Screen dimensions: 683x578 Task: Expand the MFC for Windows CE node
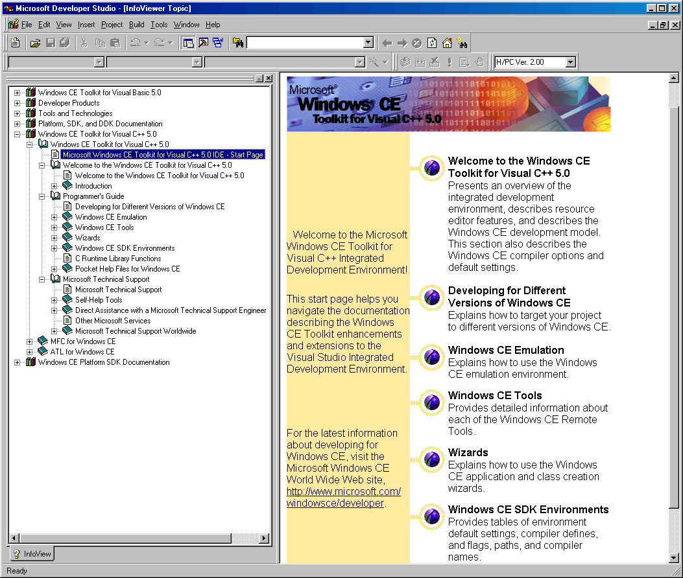click(x=29, y=341)
